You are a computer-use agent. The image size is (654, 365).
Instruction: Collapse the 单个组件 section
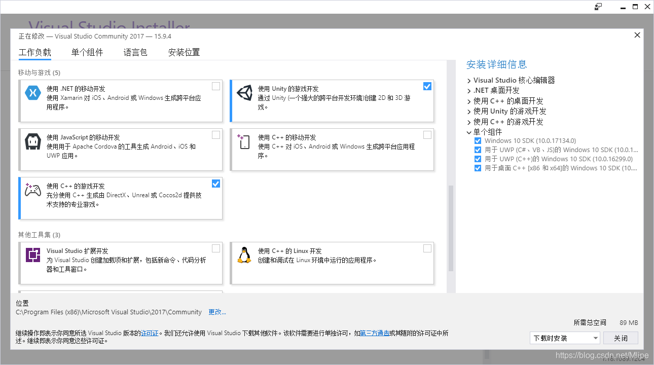point(469,132)
